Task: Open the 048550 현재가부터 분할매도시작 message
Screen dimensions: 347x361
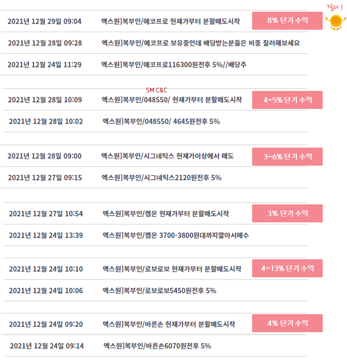Action: (x=172, y=99)
